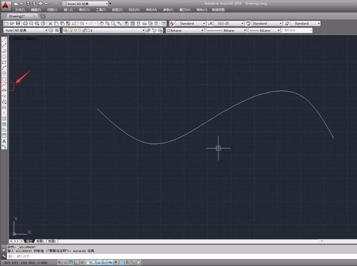Toggle Grid display in status bar
Image resolution: width=357 pixels, height=266 pixels.
(x=71, y=263)
